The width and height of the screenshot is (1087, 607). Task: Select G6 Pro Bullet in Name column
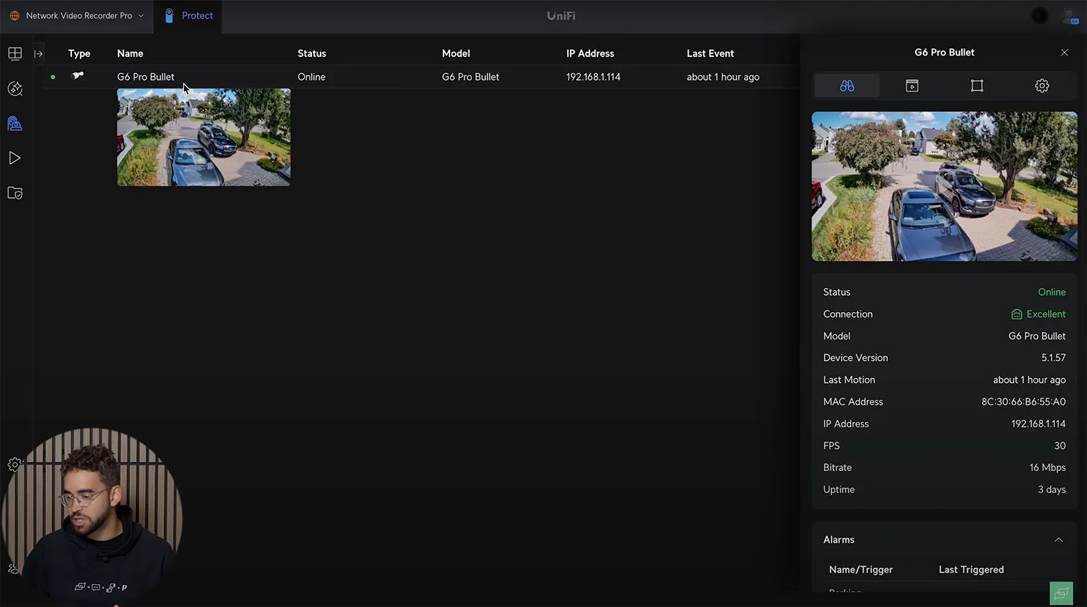[x=146, y=77]
